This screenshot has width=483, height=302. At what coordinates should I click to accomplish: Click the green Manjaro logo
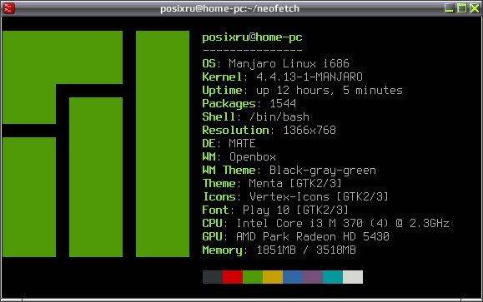click(96, 144)
